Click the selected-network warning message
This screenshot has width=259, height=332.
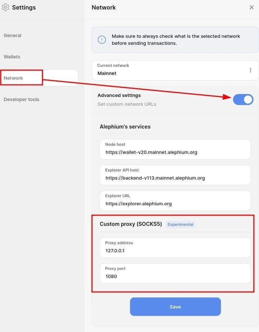(176, 40)
